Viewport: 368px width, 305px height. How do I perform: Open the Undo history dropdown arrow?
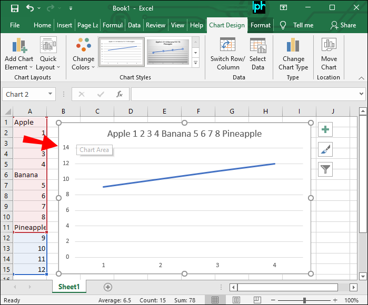(x=39, y=8)
